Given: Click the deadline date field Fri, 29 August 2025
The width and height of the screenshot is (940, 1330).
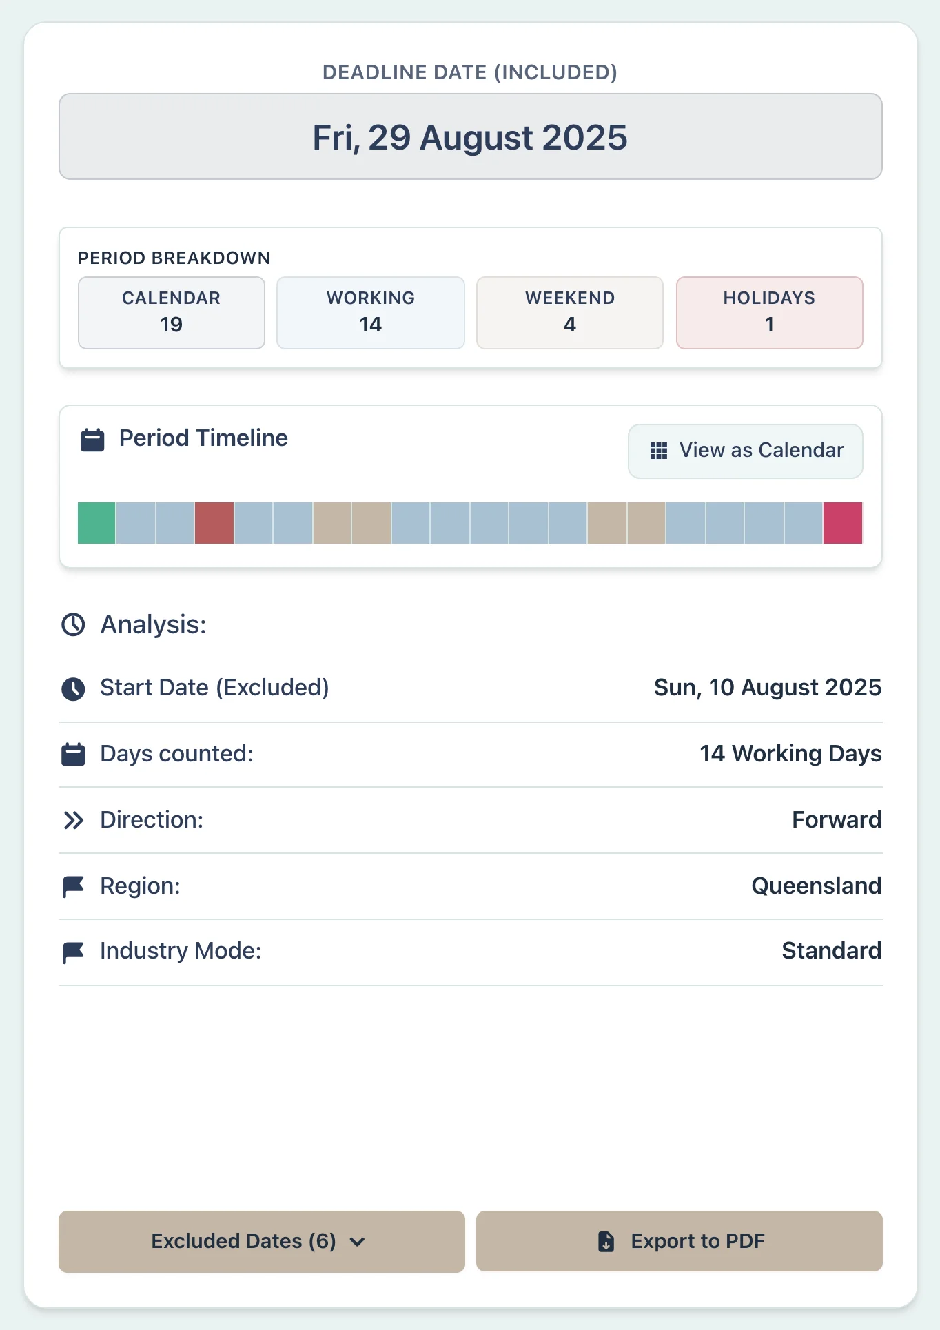Looking at the screenshot, I should pos(470,136).
